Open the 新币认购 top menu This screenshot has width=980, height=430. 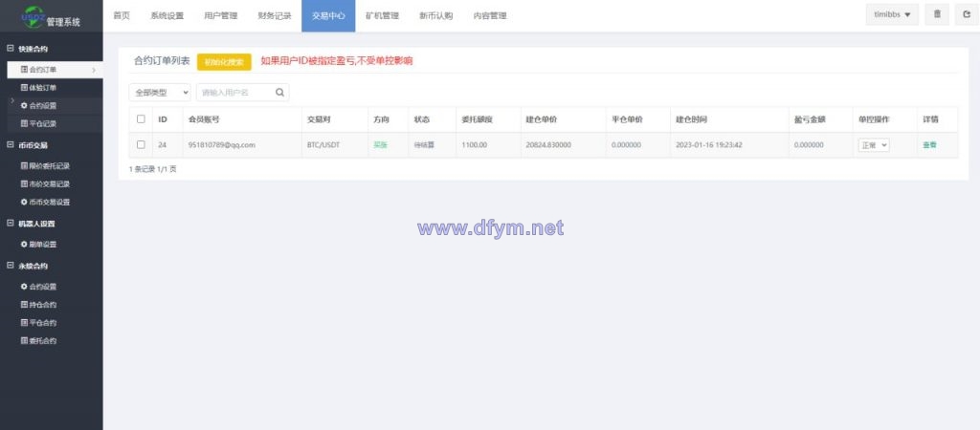point(435,16)
